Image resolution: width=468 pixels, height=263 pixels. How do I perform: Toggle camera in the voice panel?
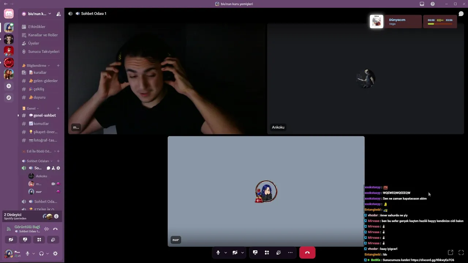(11, 240)
